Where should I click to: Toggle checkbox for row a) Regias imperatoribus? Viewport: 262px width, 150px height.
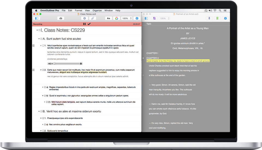(45, 87)
